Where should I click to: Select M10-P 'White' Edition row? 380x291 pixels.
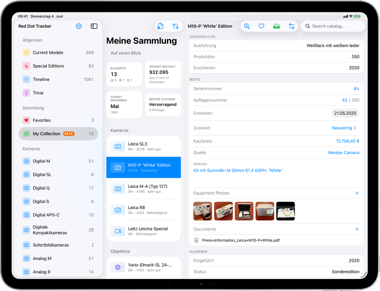click(143, 167)
